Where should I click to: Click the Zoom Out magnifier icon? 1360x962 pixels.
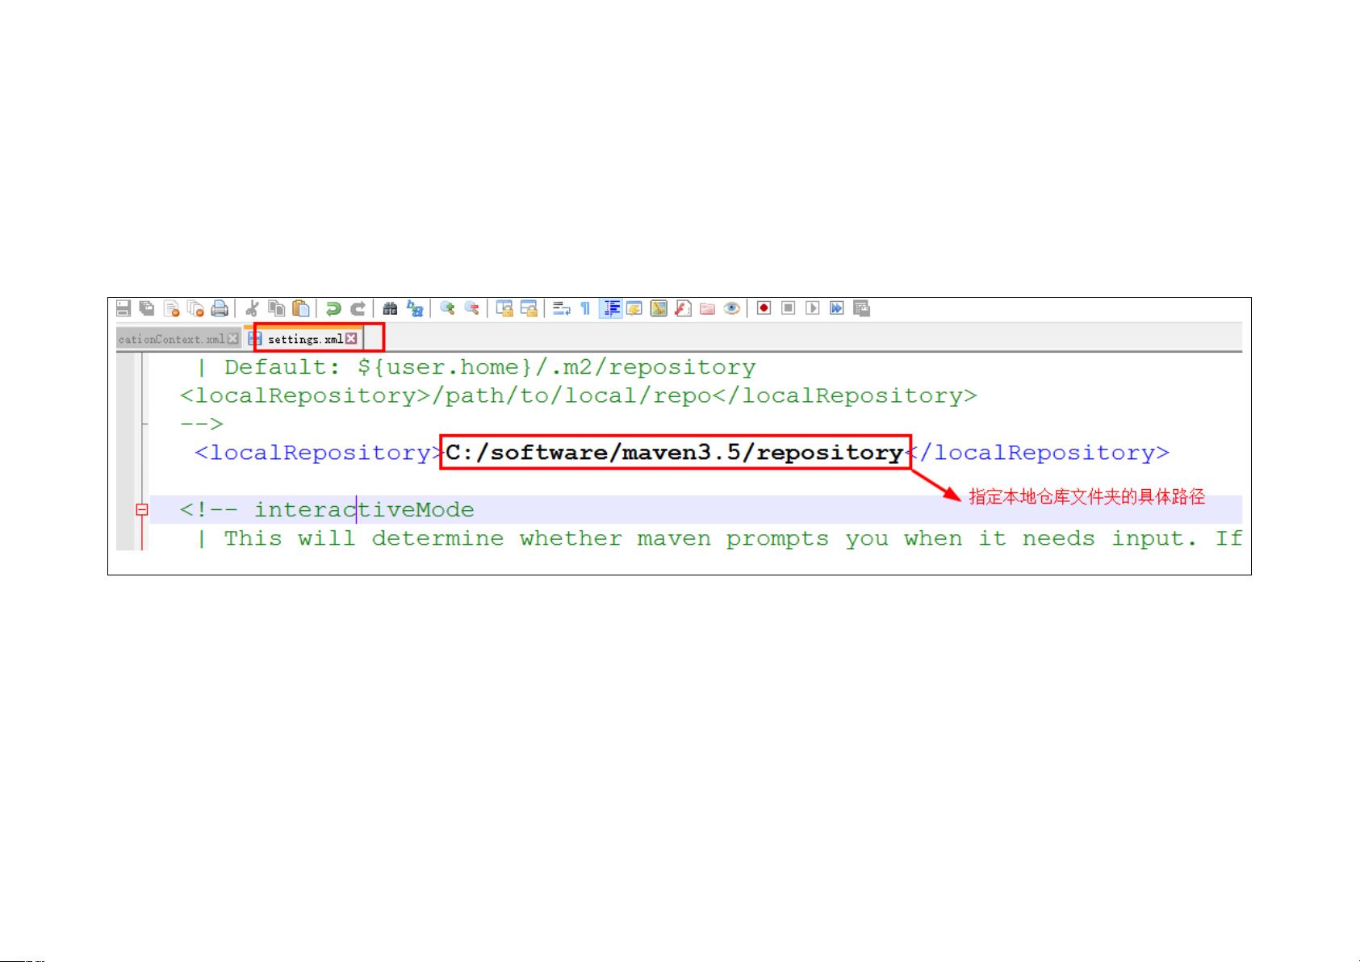(472, 308)
